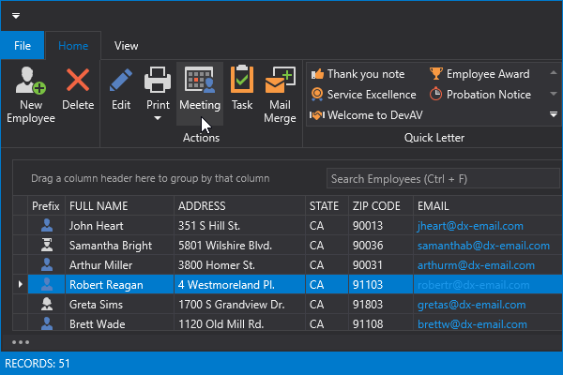Click the Meeting calendar icon

(x=199, y=82)
